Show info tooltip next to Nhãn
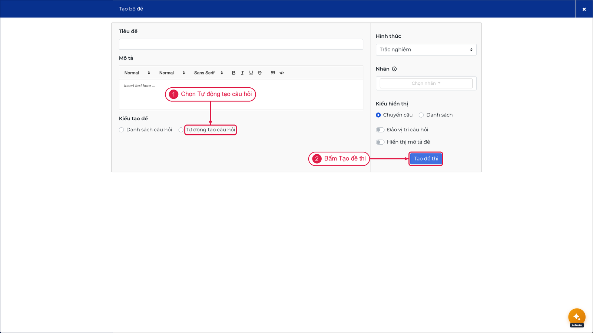 coord(394,69)
